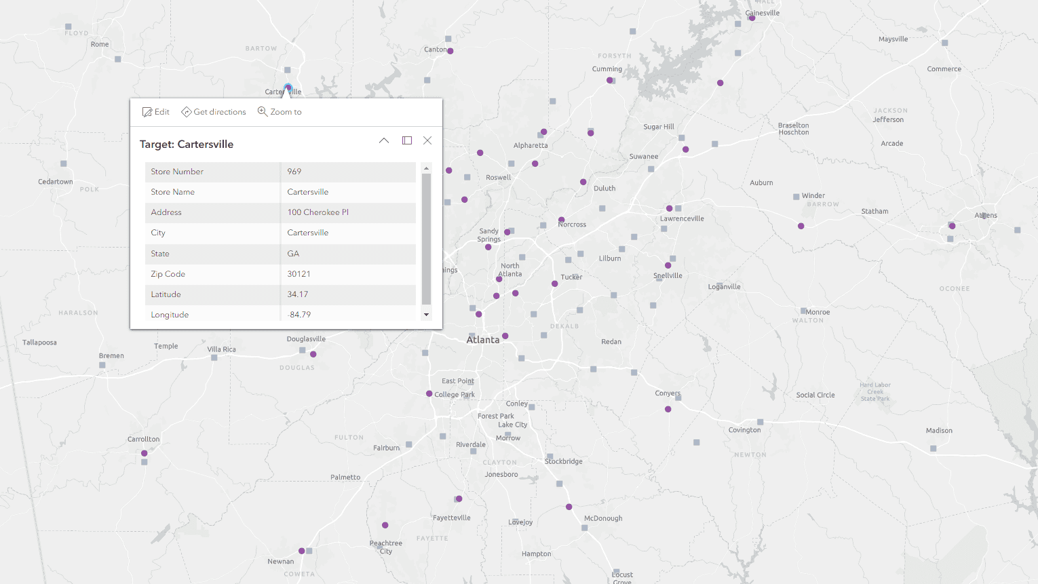Viewport: 1038px width, 584px height.
Task: Click the Edit pencil icon in popup
Action: (x=147, y=112)
